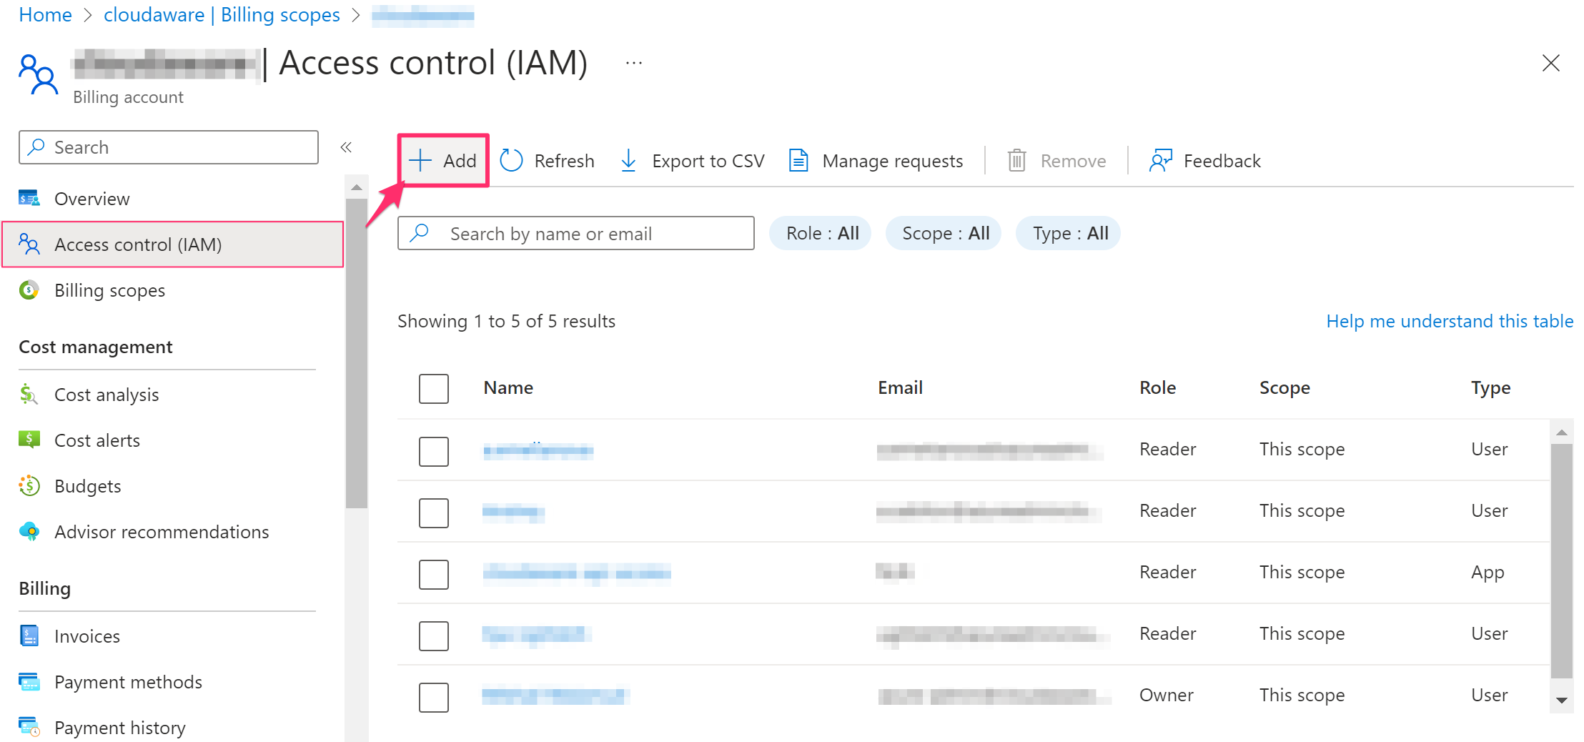
Task: Click the Export to CSV download icon
Action: coord(628,161)
